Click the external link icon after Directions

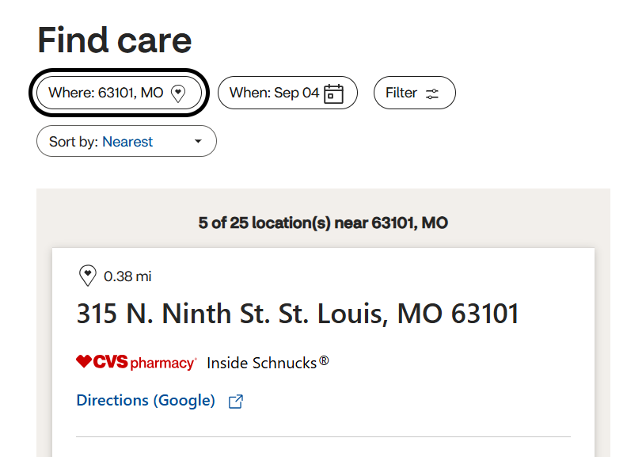236,402
